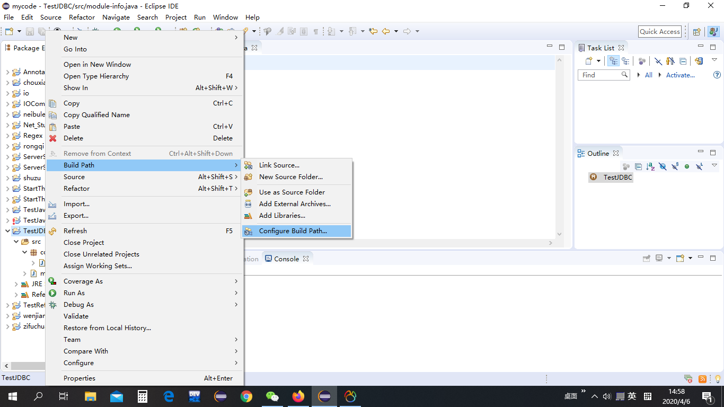Viewport: 724px width, 407px height.
Task: Click the Activate link in Task List
Action: [x=680, y=75]
